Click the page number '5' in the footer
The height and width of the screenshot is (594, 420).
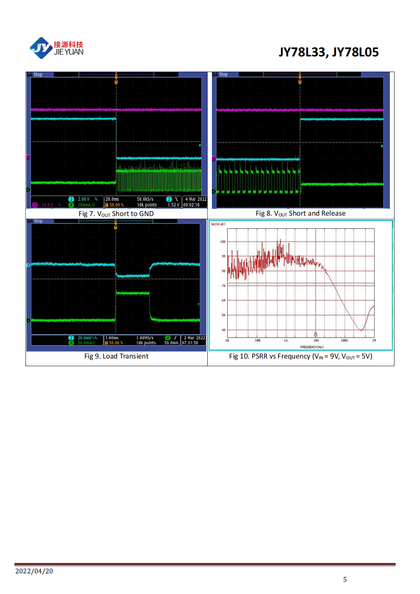[x=345, y=580]
